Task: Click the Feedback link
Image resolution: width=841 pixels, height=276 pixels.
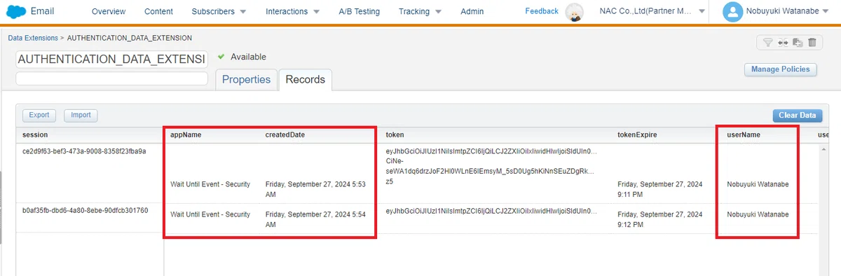Action: point(542,11)
